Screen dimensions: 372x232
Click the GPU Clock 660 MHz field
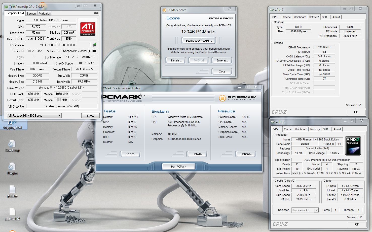click(x=34, y=94)
